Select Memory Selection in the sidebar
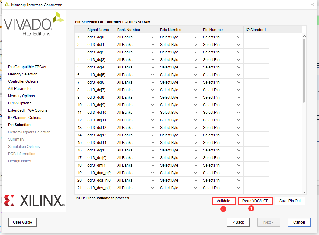 (x=23, y=74)
